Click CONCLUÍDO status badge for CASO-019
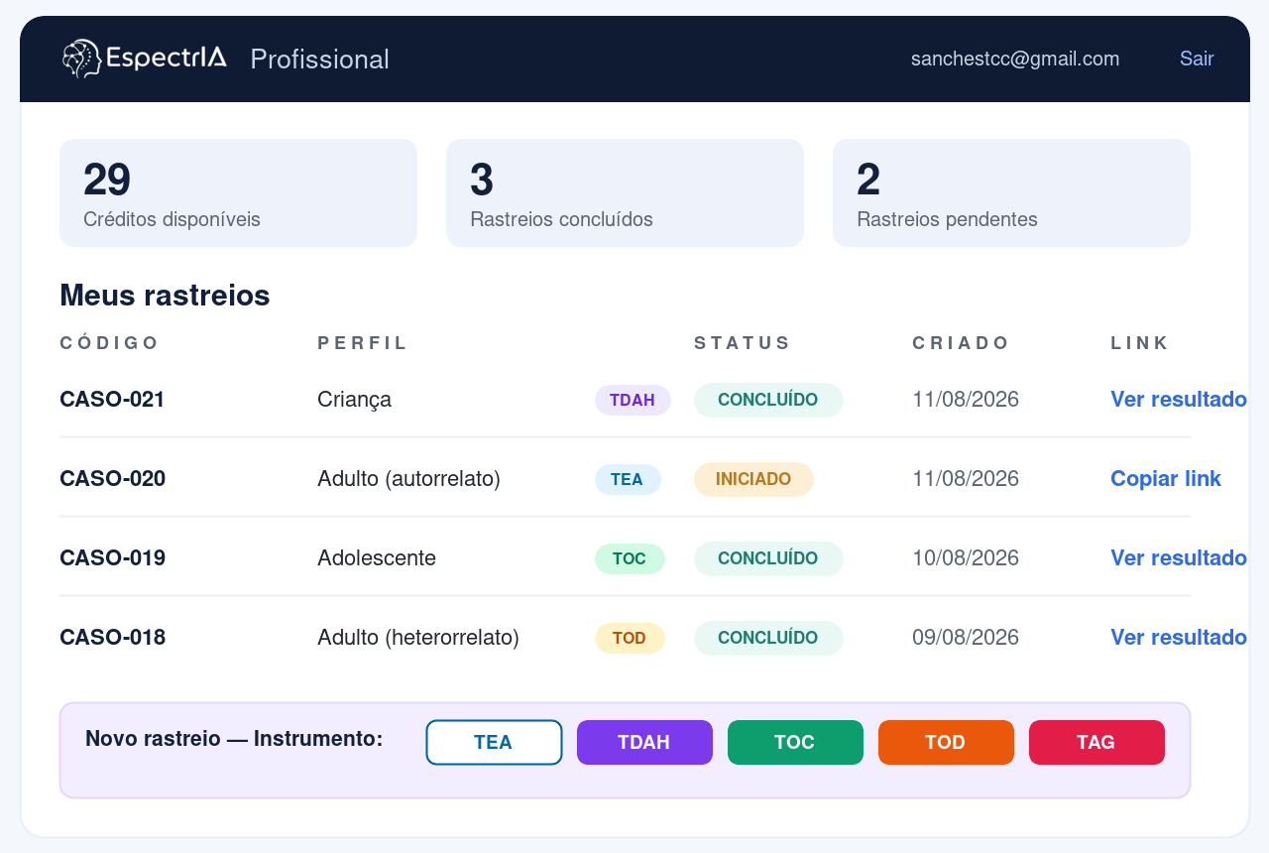 point(768,558)
